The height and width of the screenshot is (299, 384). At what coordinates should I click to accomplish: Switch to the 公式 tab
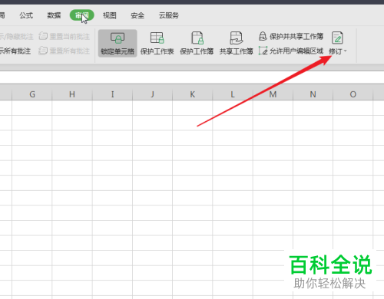26,15
